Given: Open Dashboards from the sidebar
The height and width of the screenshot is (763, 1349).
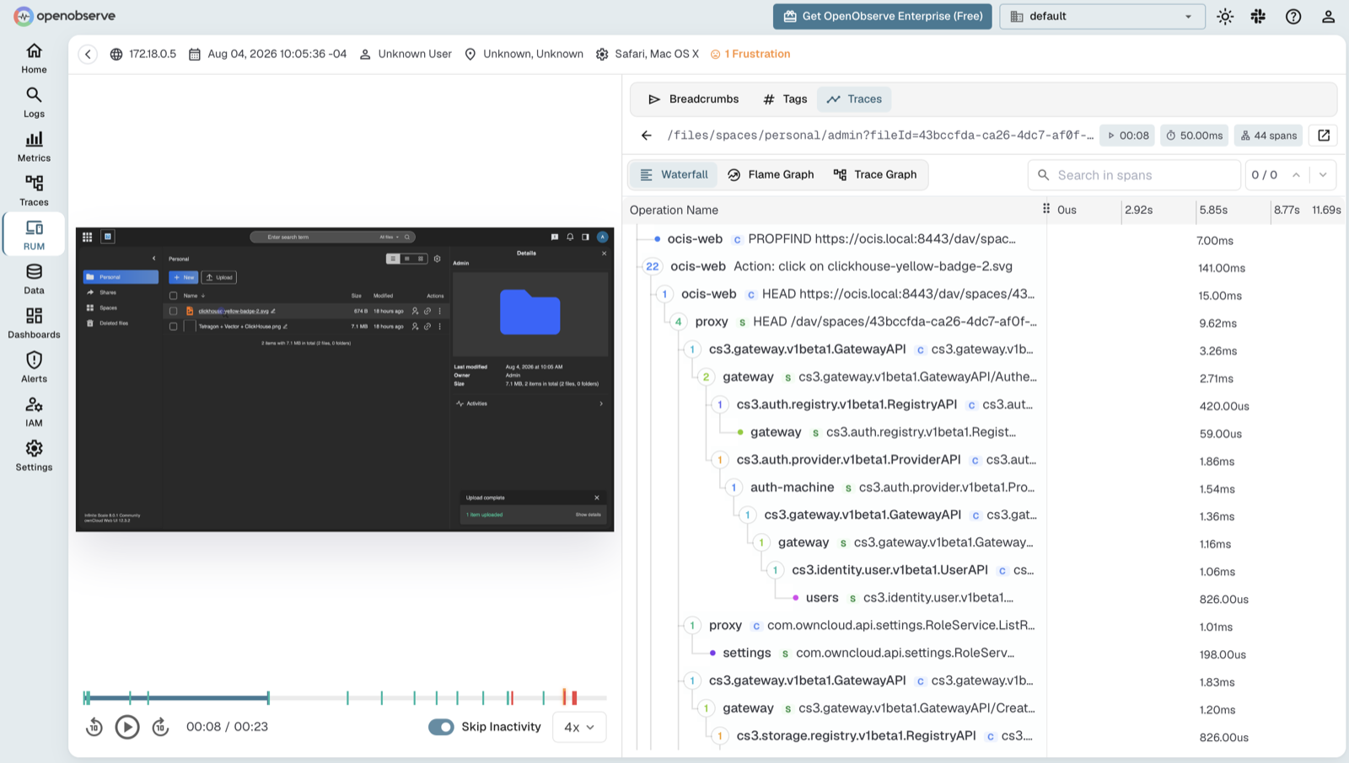Looking at the screenshot, I should 34,323.
